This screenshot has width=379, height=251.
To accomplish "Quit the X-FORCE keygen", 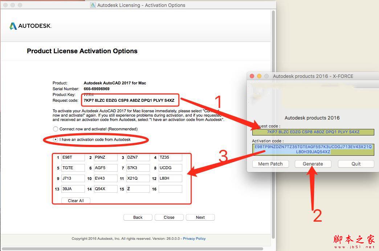I will (x=355, y=164).
